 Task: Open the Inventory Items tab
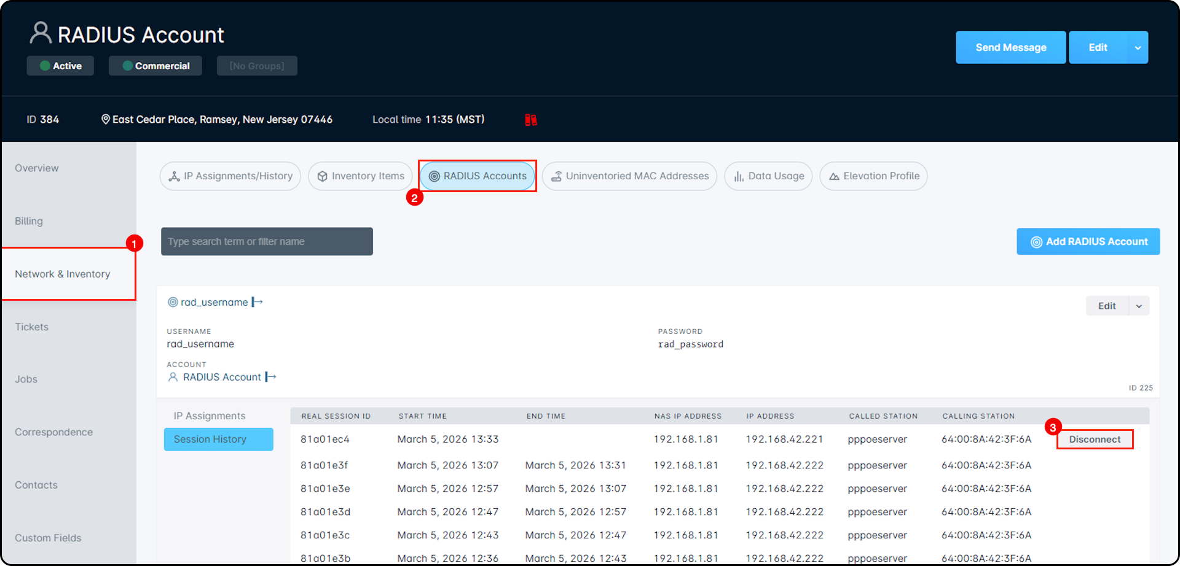pyautogui.click(x=360, y=176)
